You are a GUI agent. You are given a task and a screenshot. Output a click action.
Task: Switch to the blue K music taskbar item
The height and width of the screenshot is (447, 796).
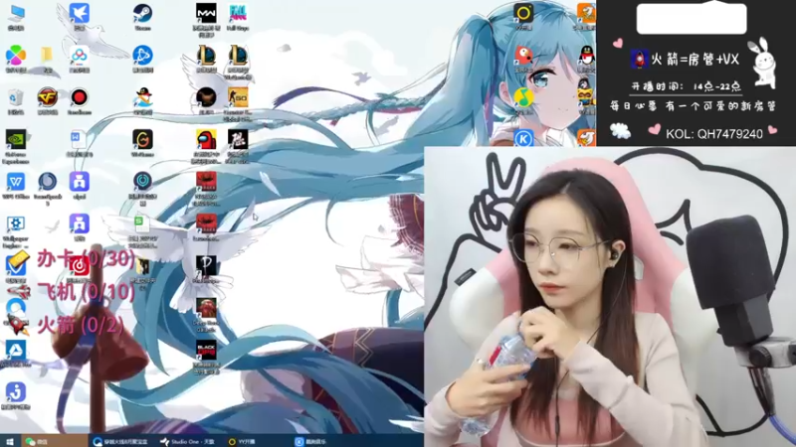pyautogui.click(x=310, y=441)
